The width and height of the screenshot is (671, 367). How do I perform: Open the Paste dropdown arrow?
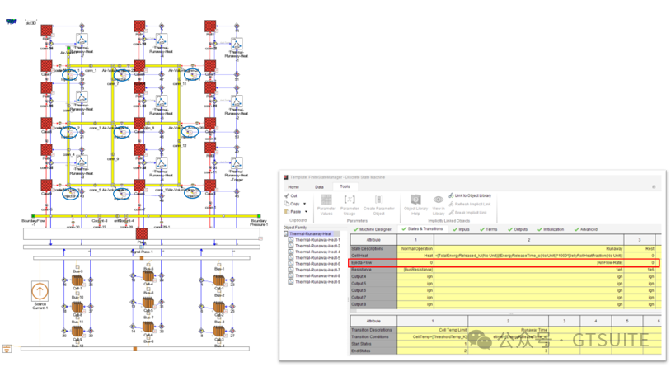pyautogui.click(x=306, y=212)
